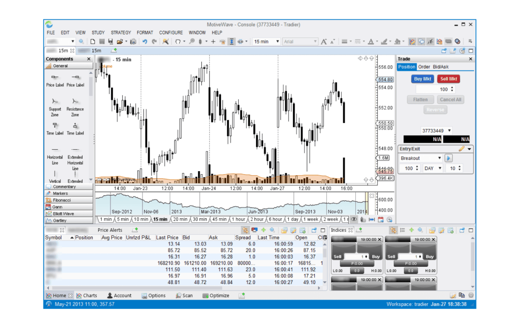Toggle the speech bubbles commentary button
The height and width of the screenshot is (328, 519).
(421, 42)
